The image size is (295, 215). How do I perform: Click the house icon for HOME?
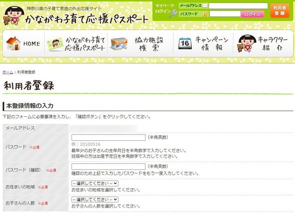(x=13, y=43)
